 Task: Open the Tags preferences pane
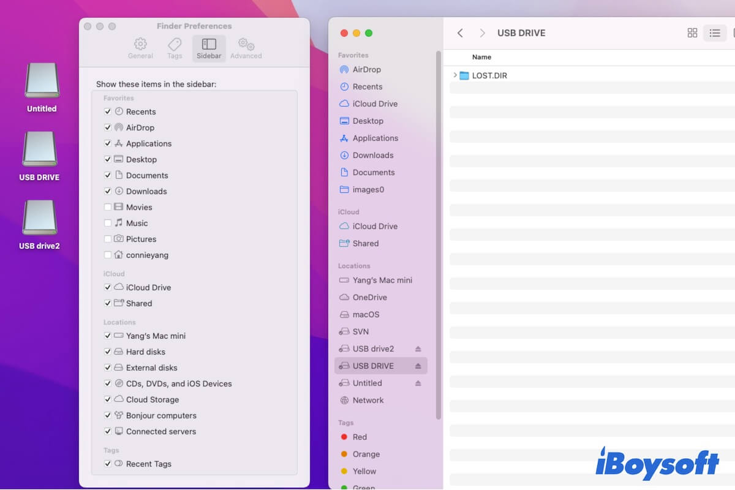[x=175, y=48]
